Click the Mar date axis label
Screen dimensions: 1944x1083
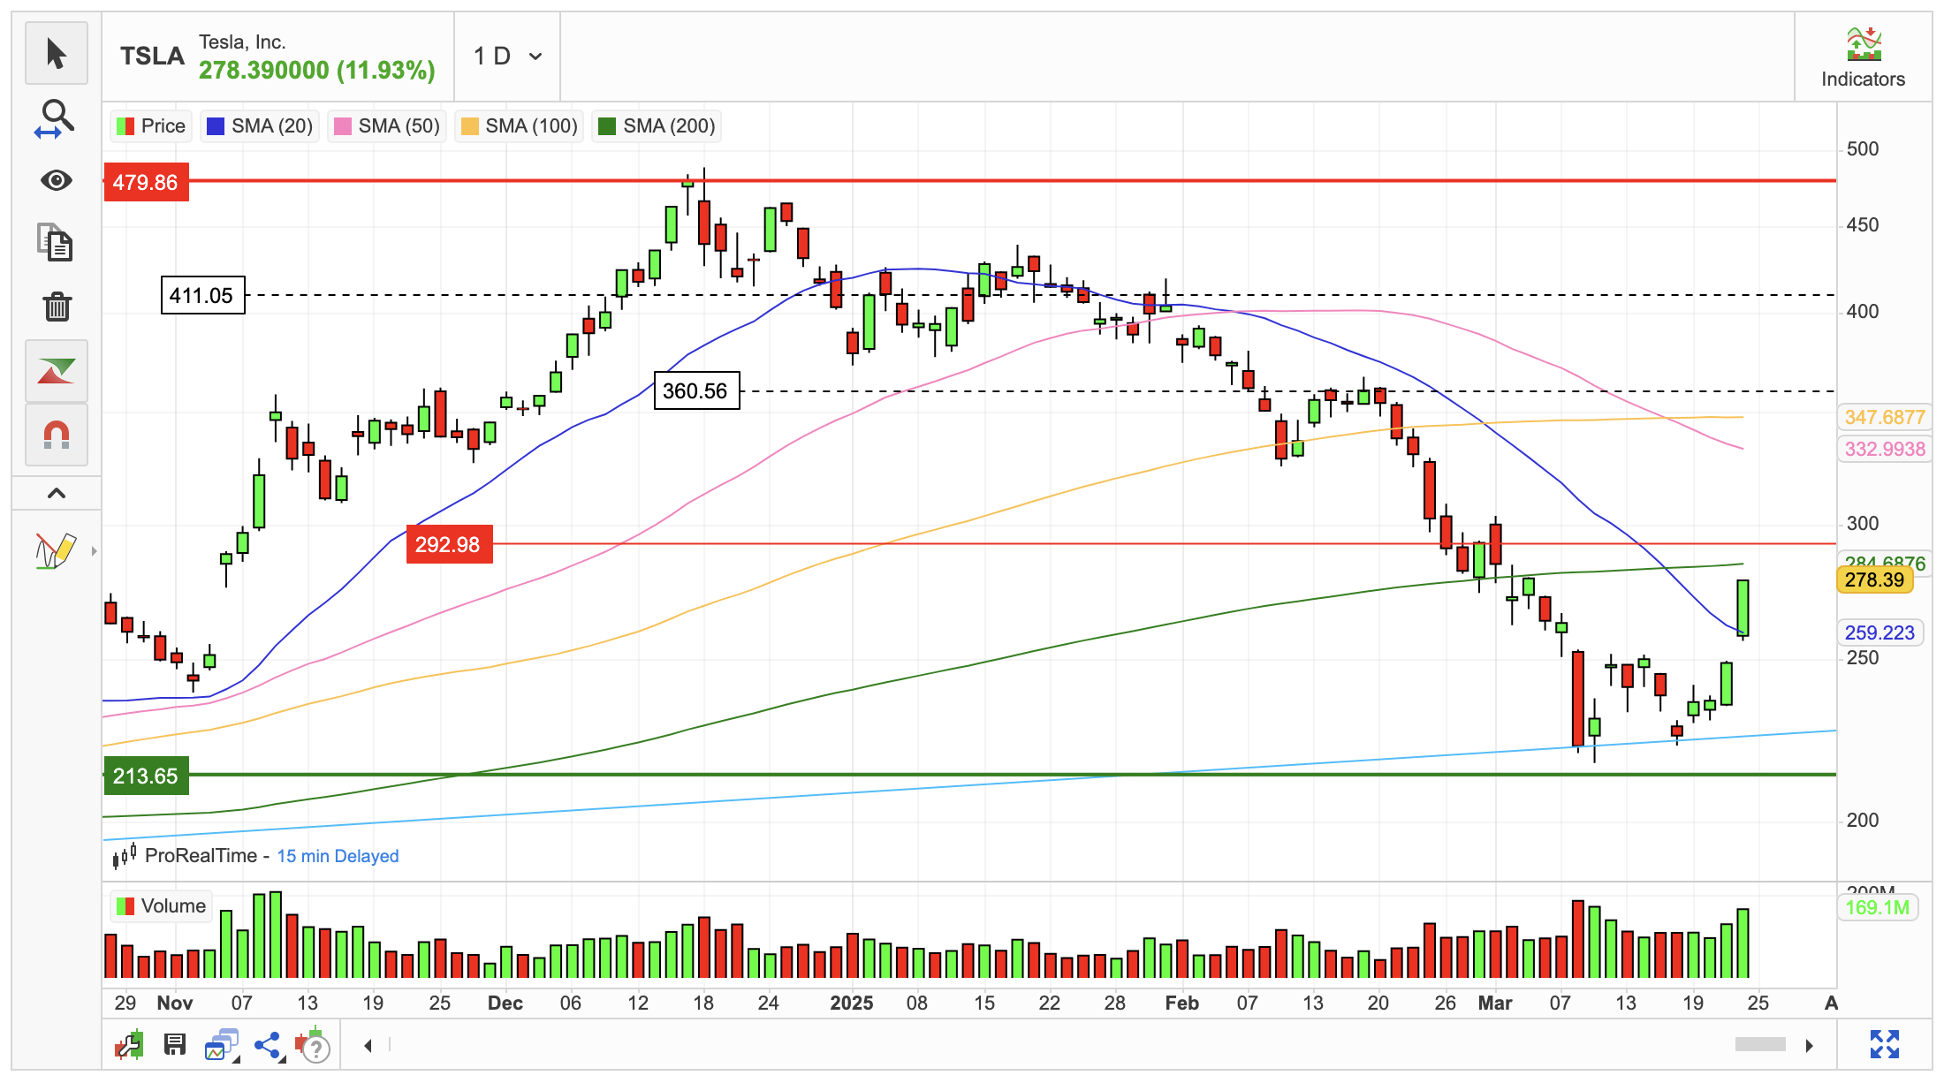(x=1495, y=1003)
